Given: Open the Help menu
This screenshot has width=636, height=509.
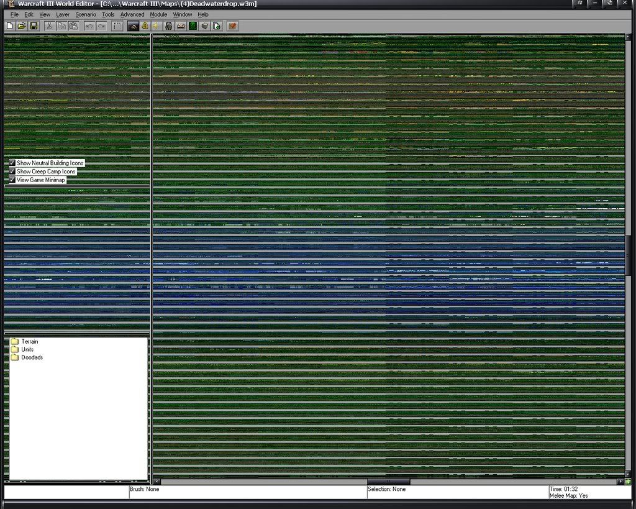Looking at the screenshot, I should click(x=203, y=15).
